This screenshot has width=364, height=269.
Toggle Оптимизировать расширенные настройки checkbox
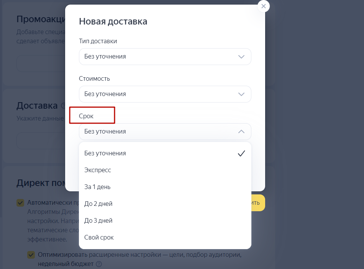tap(31, 254)
